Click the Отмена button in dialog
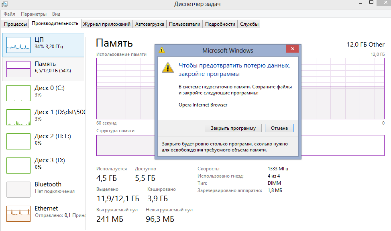This screenshot has height=231, width=391. pos(279,128)
